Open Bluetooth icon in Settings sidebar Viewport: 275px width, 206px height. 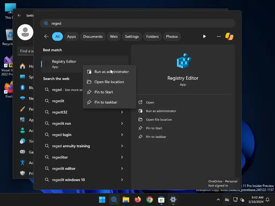click(23, 87)
